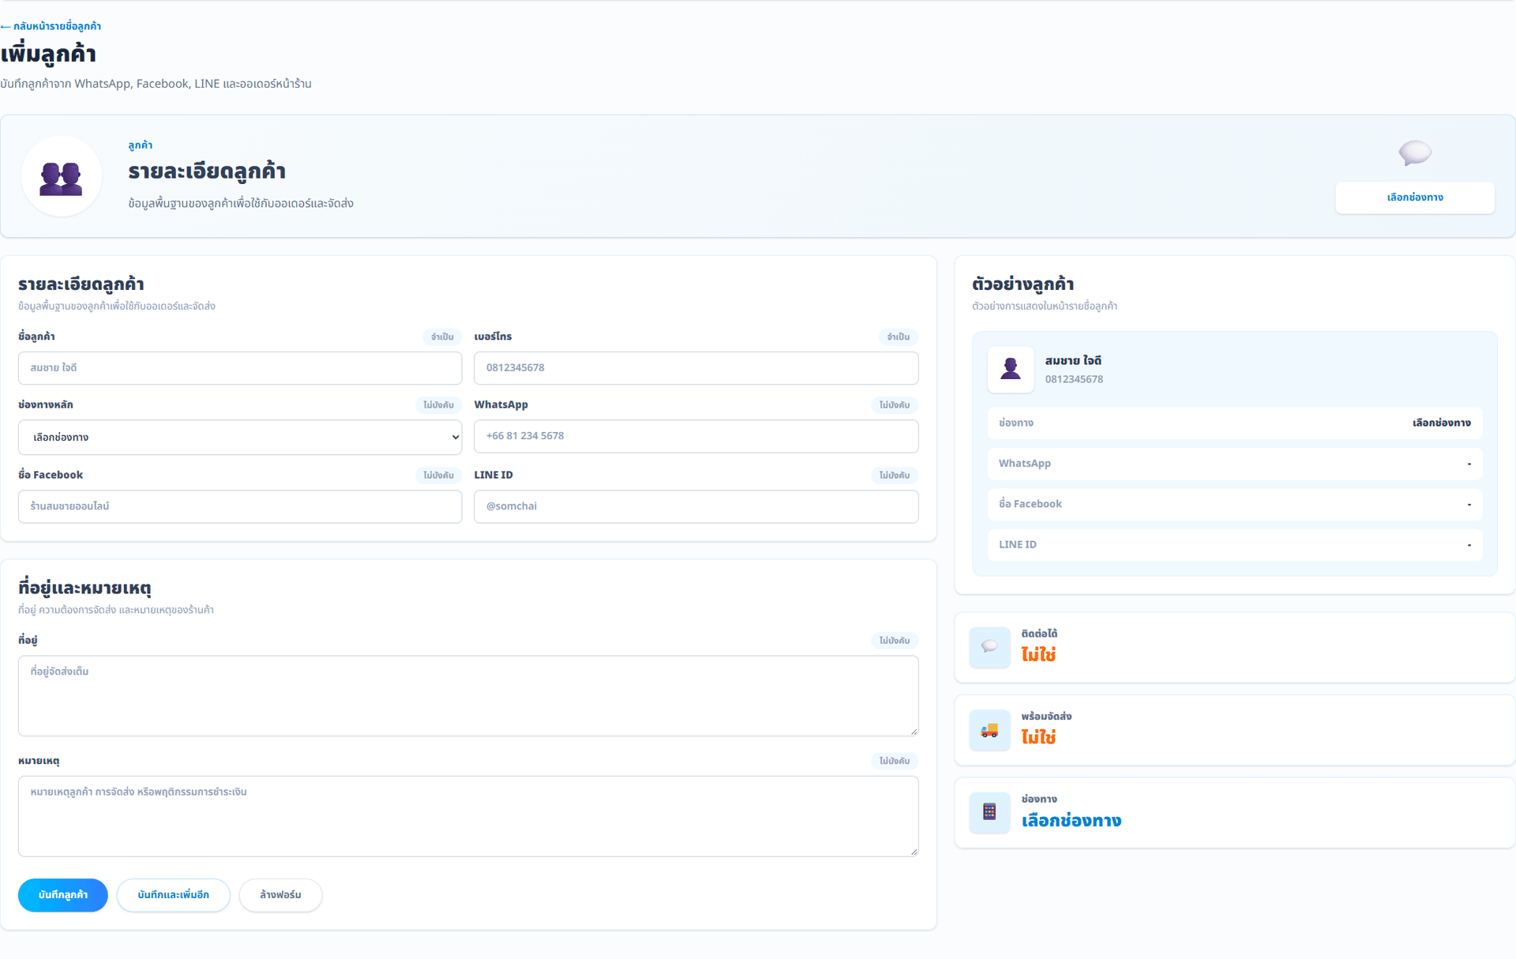Screen dimensions: 1516x959
Task: Click the speech bubble icon above เลือกช่องทาง button
Action: 1414,152
